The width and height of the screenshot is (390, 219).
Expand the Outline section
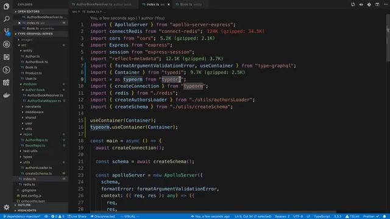click(x=40, y=205)
